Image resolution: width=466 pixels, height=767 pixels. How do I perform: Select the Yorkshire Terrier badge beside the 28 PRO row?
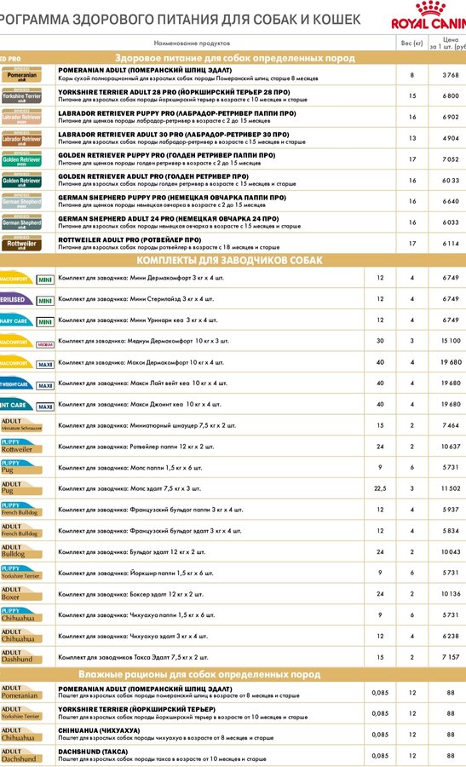click(x=21, y=95)
